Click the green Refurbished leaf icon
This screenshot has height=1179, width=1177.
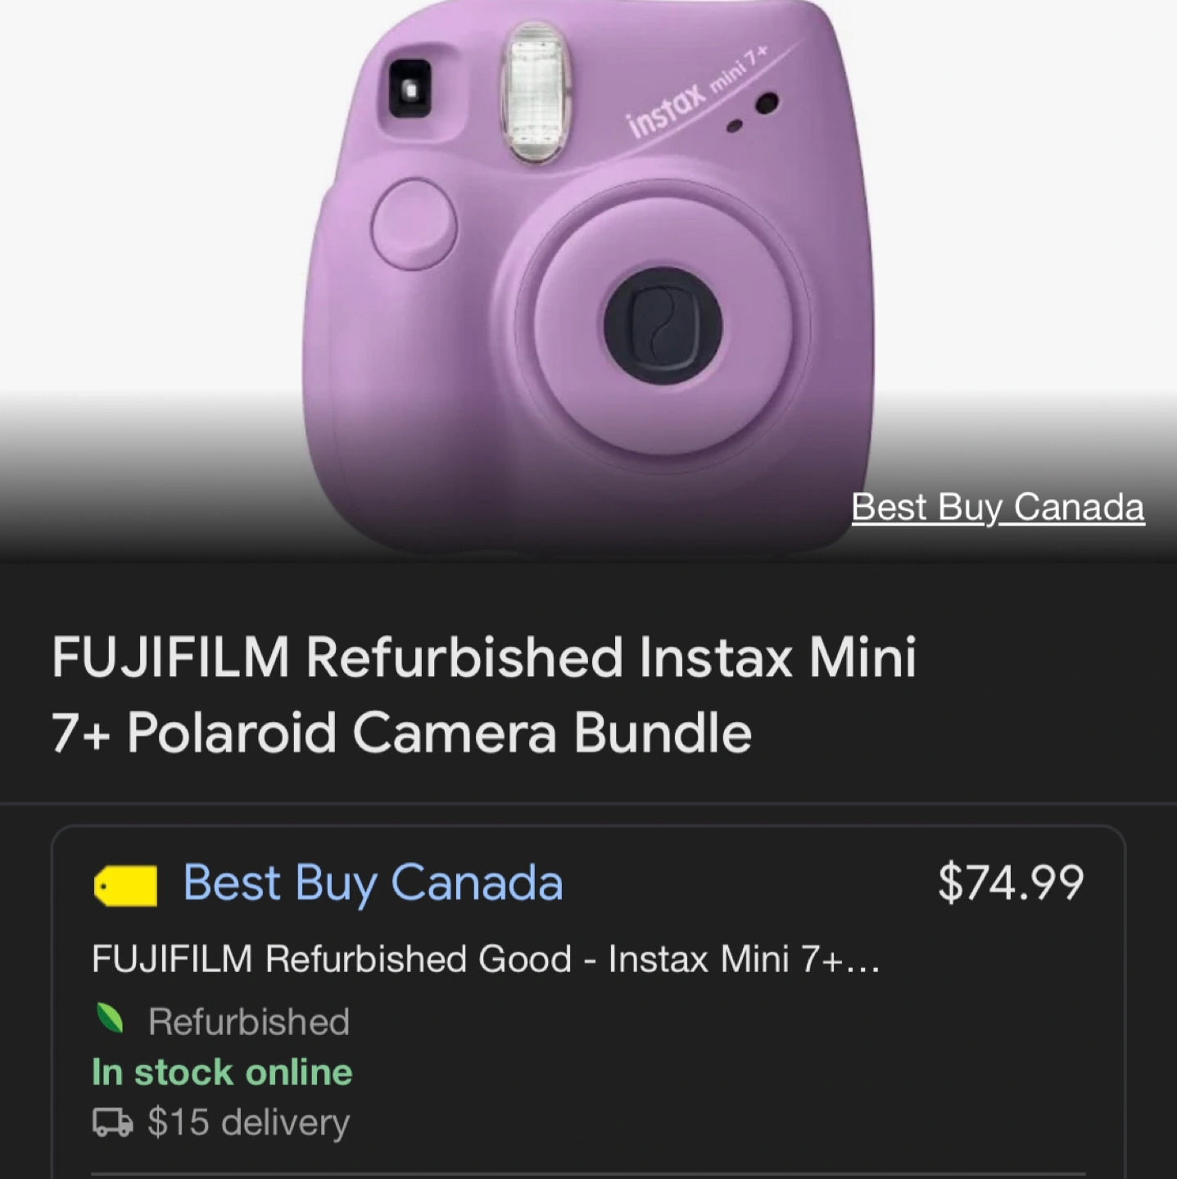[109, 1019]
